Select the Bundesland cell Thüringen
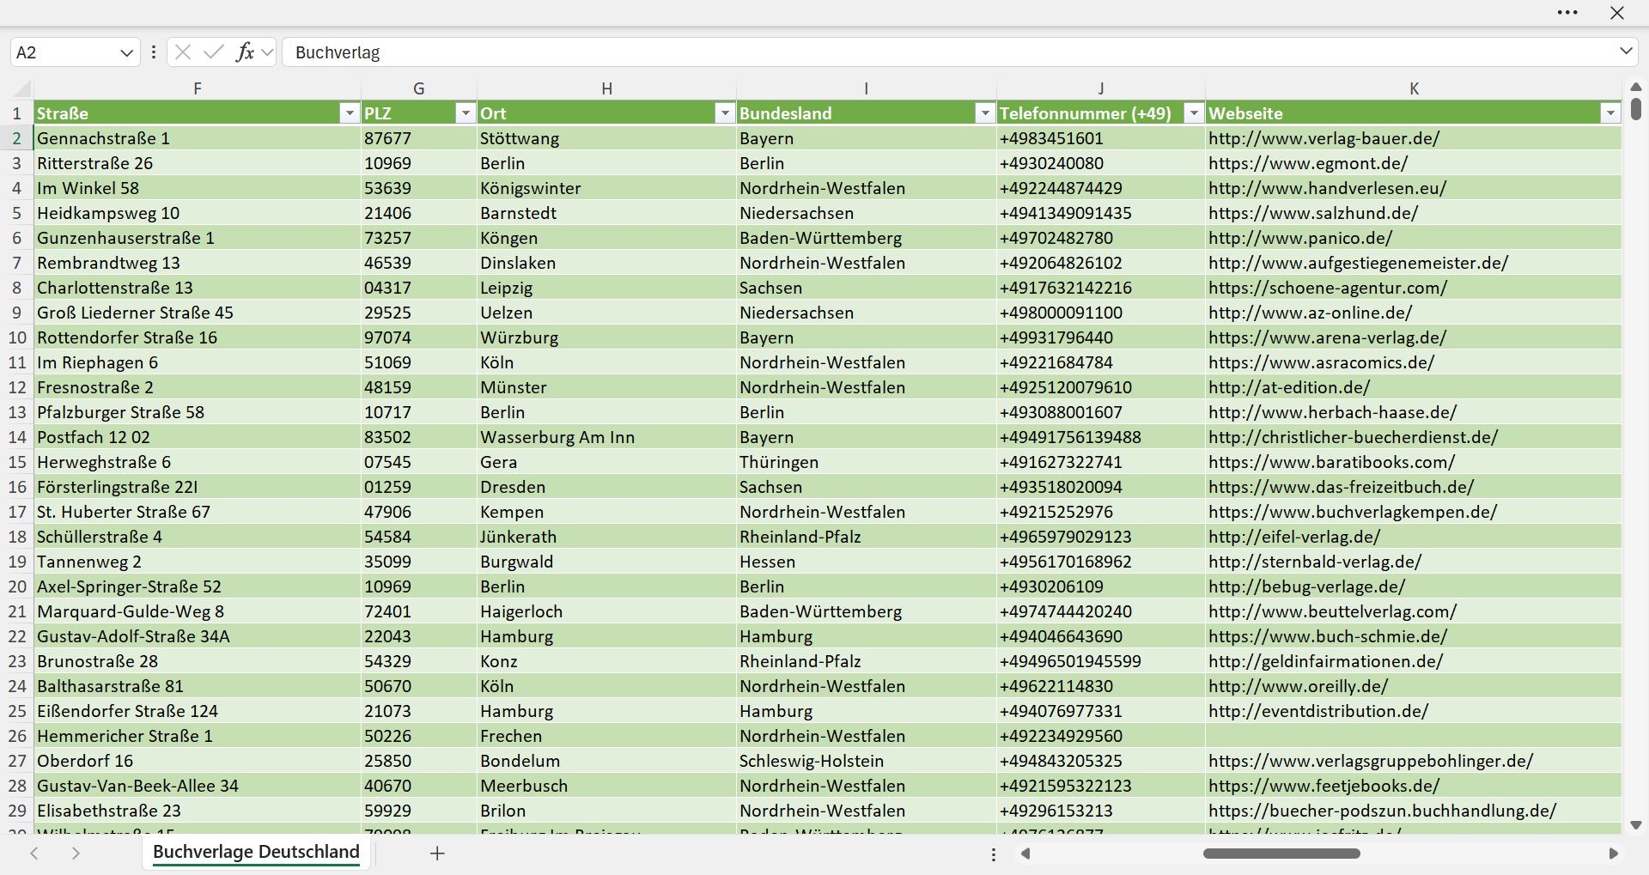The height and width of the screenshot is (875, 1649). click(x=866, y=462)
